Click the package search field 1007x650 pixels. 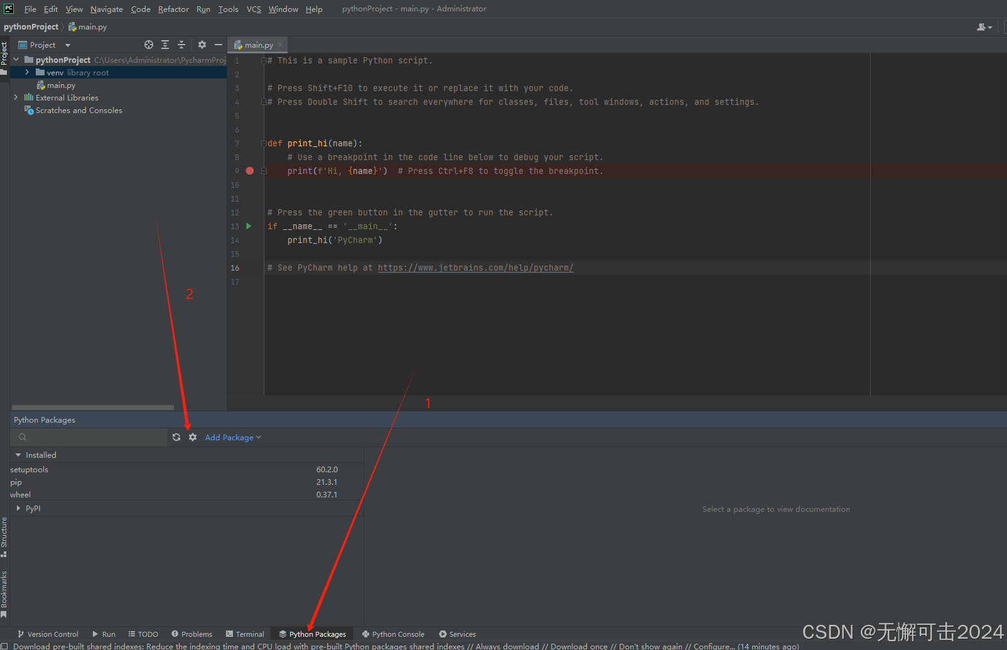click(x=88, y=437)
